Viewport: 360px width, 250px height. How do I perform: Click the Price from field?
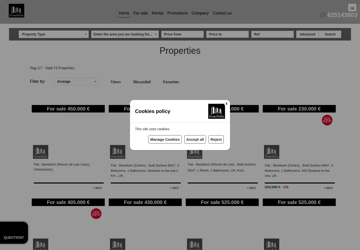(182, 34)
